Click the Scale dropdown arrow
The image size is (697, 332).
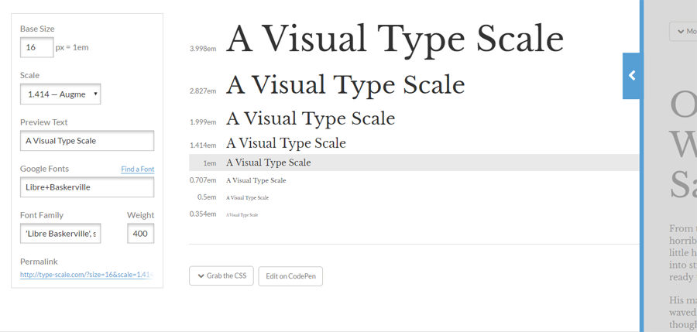point(95,94)
